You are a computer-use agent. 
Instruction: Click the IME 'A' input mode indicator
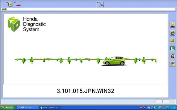[x=147, y=108]
